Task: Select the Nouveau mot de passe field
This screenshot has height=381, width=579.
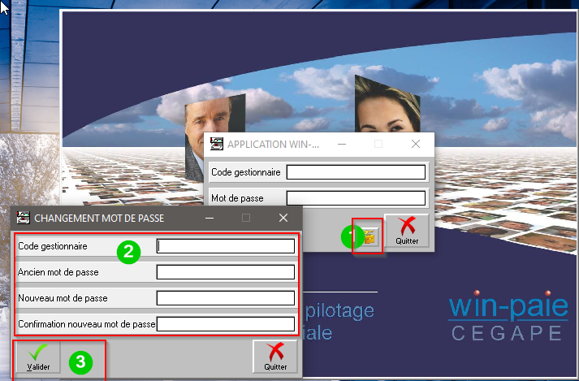Action: (225, 298)
